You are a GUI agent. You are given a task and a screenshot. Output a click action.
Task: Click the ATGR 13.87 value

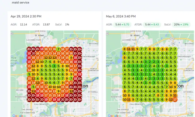pos(46,25)
